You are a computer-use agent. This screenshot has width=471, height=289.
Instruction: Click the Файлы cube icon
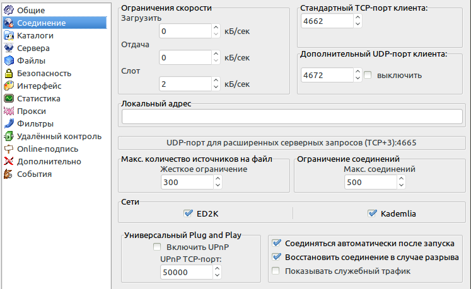coord(9,60)
